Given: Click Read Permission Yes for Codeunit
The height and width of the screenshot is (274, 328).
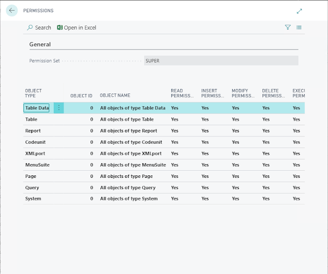Looking at the screenshot, I should click(x=175, y=142).
